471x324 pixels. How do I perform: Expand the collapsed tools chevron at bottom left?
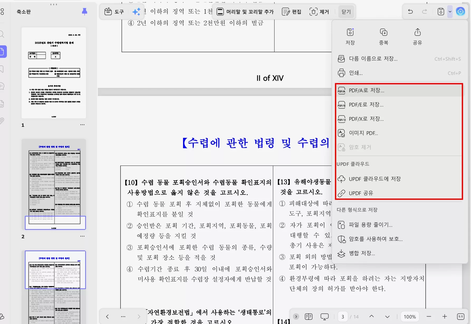296,316
